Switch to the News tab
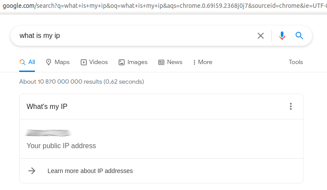This screenshot has width=327, height=190. point(170,62)
